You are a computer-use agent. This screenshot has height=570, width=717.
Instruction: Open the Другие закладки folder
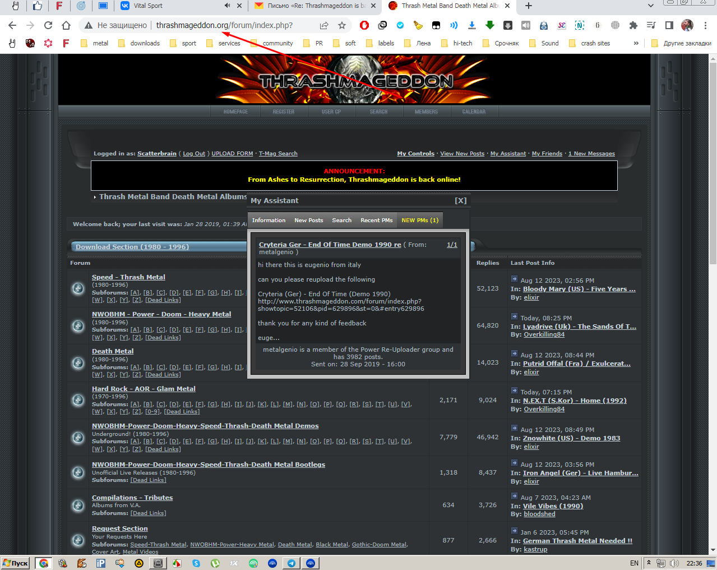681,43
